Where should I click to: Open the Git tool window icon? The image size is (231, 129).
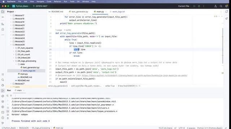(3, 123)
